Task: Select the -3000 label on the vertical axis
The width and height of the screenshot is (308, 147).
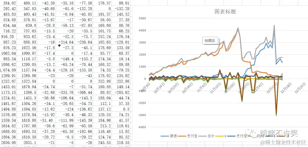Action: pos(142,115)
